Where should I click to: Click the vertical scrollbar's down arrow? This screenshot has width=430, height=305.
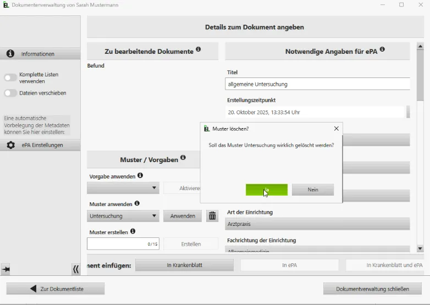click(x=420, y=249)
